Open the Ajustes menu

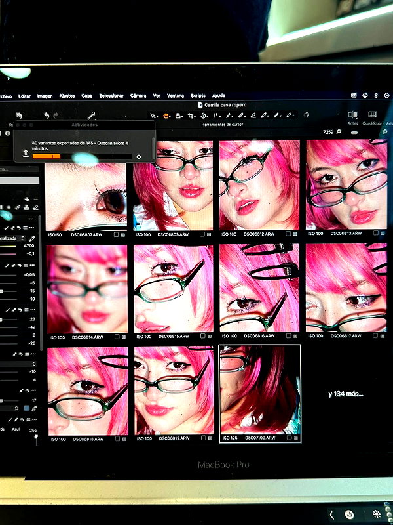(x=67, y=96)
